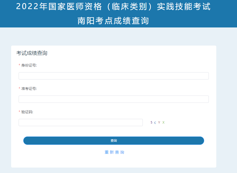Click the 南阳考点成绩查询 banner title
Screen dimensions: 237x173
[113, 21]
